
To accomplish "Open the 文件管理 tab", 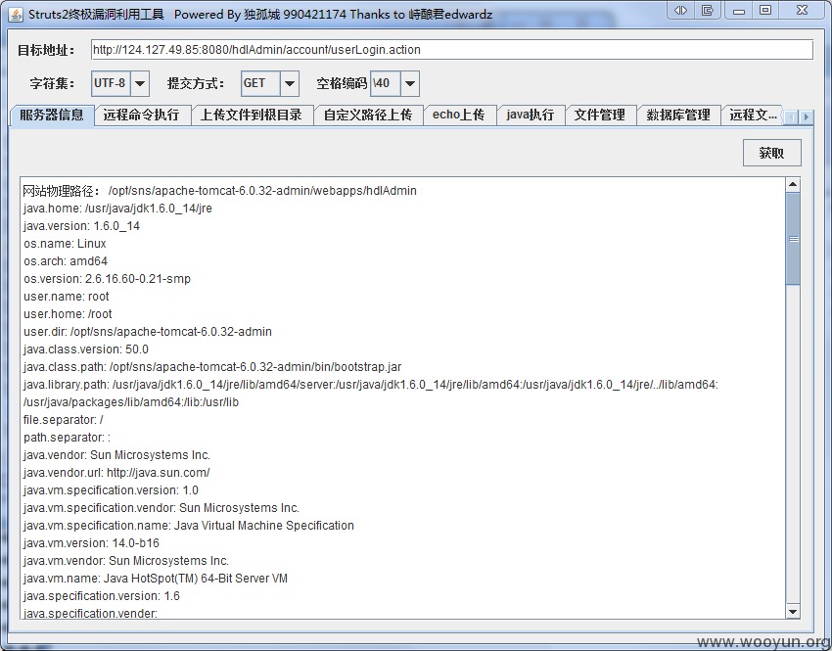I will (600, 115).
